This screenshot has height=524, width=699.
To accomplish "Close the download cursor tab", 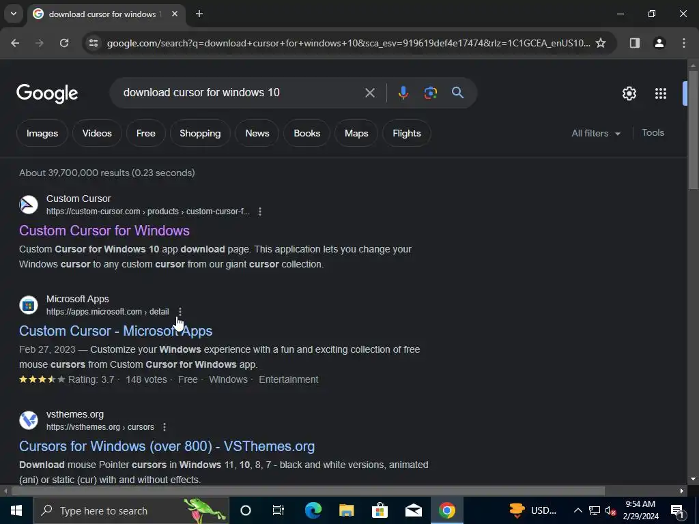I will [x=175, y=14].
